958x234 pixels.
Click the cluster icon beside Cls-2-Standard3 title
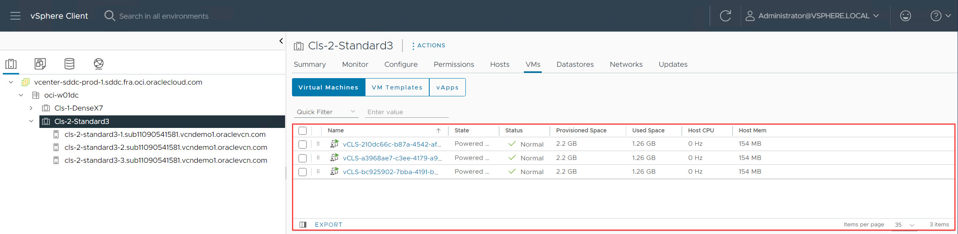coord(298,46)
